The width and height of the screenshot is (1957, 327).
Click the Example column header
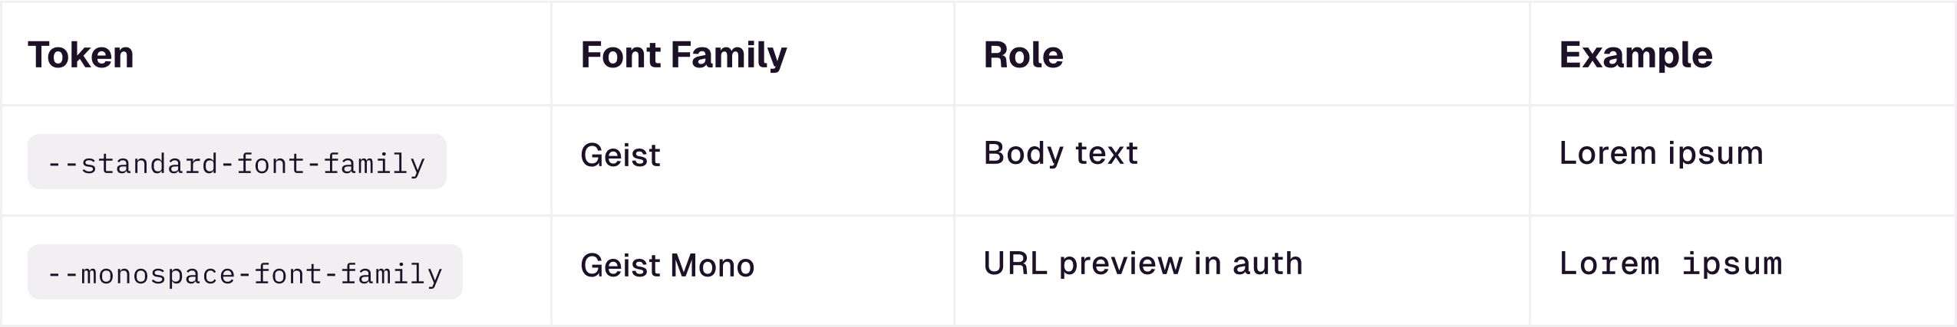[x=1635, y=55]
